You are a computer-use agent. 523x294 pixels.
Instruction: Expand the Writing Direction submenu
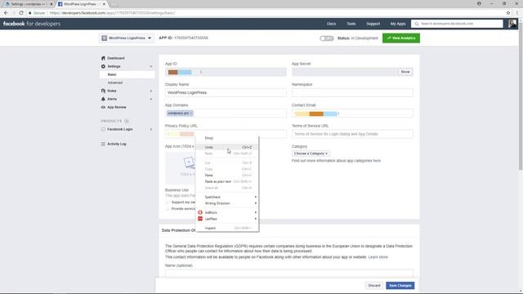227,203
